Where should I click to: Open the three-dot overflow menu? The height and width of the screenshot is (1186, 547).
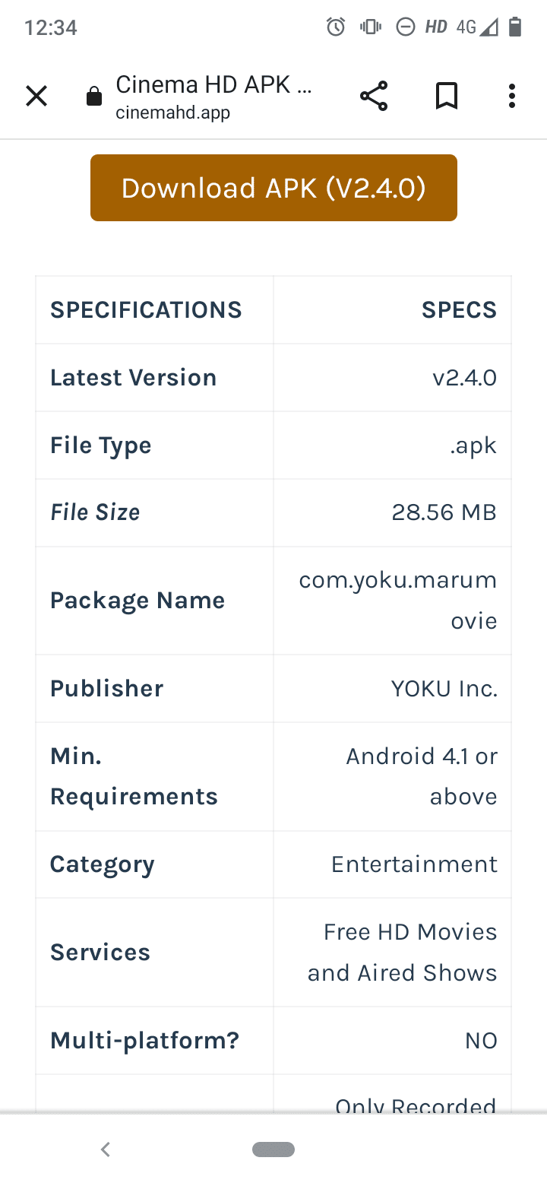(x=512, y=97)
